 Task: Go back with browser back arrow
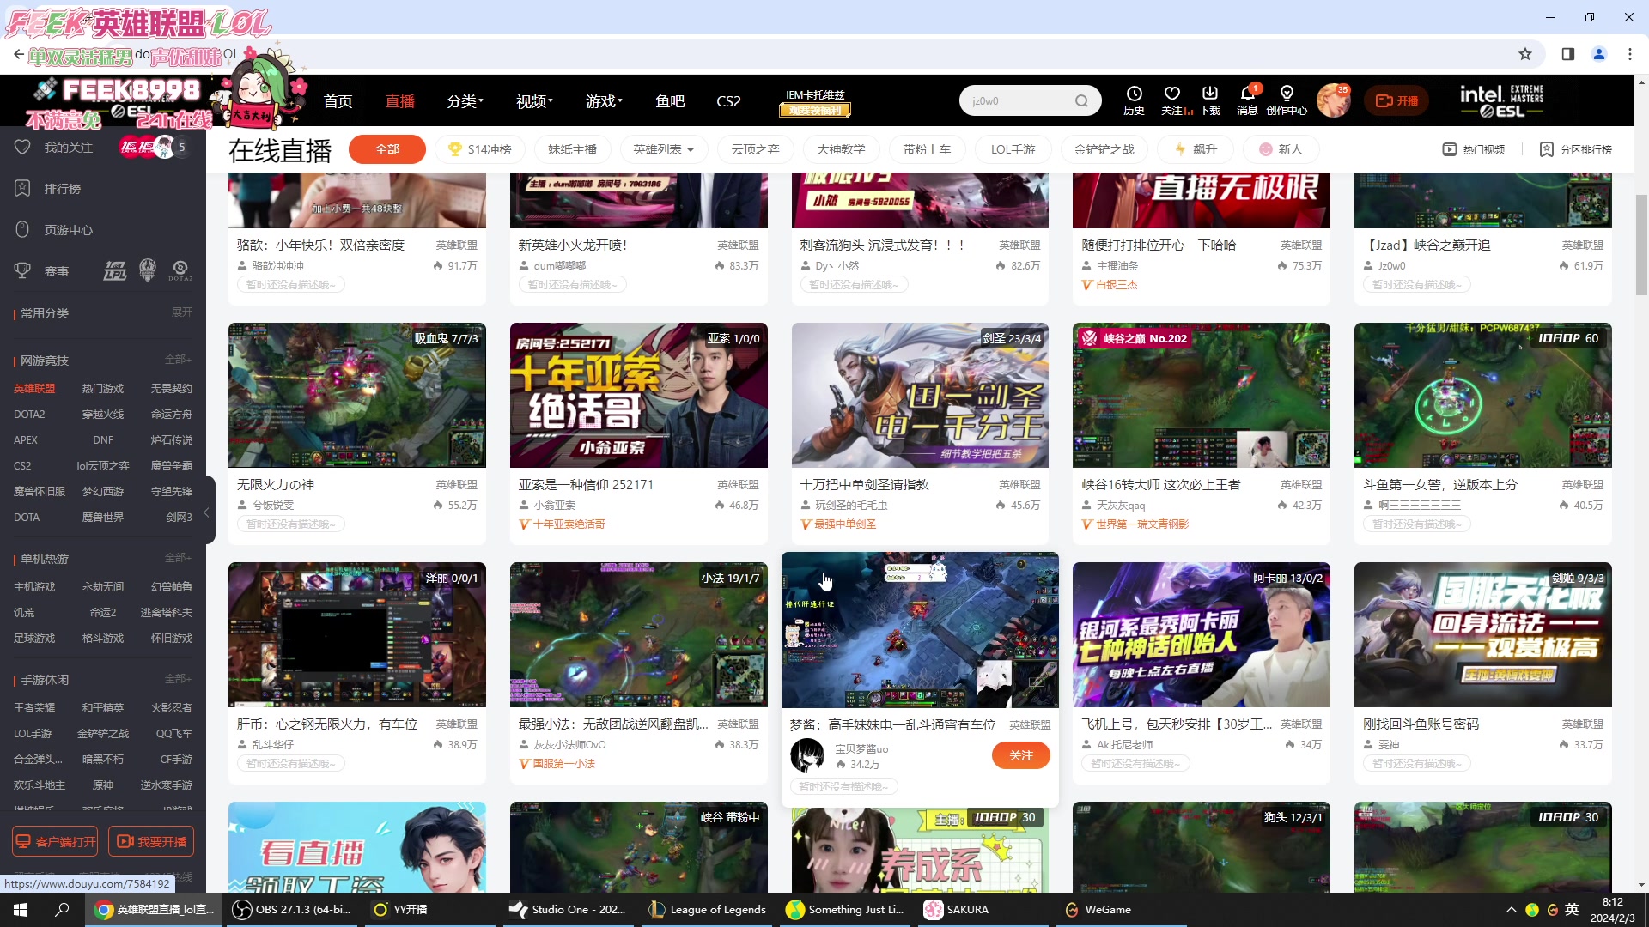point(18,54)
